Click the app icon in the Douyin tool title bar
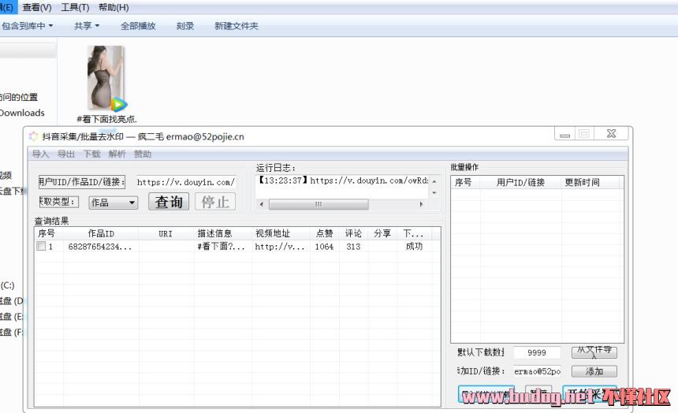Image resolution: width=678 pixels, height=413 pixels. pos(33,136)
